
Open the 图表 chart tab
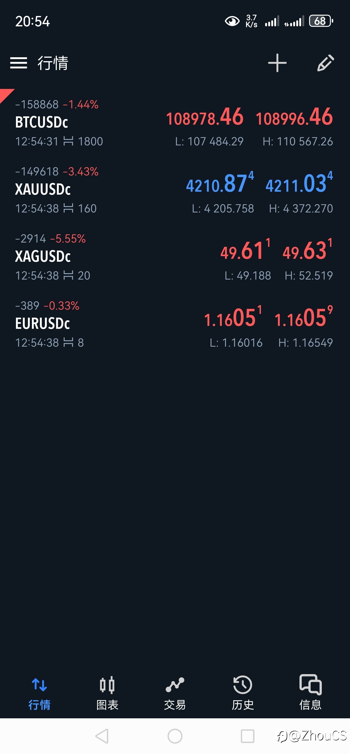107,692
